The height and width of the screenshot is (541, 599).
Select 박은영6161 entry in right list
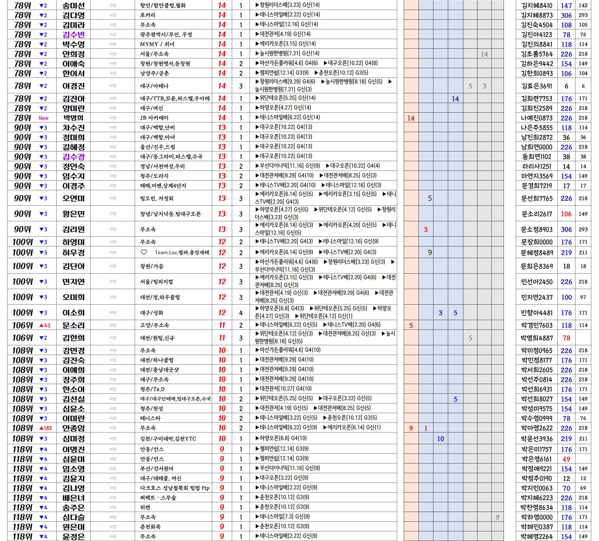(536, 459)
